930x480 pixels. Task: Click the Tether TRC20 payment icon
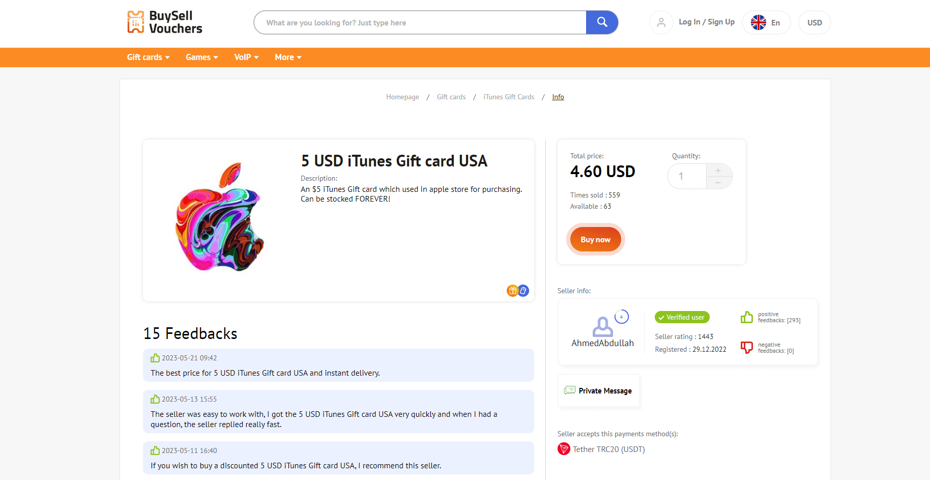coord(564,449)
